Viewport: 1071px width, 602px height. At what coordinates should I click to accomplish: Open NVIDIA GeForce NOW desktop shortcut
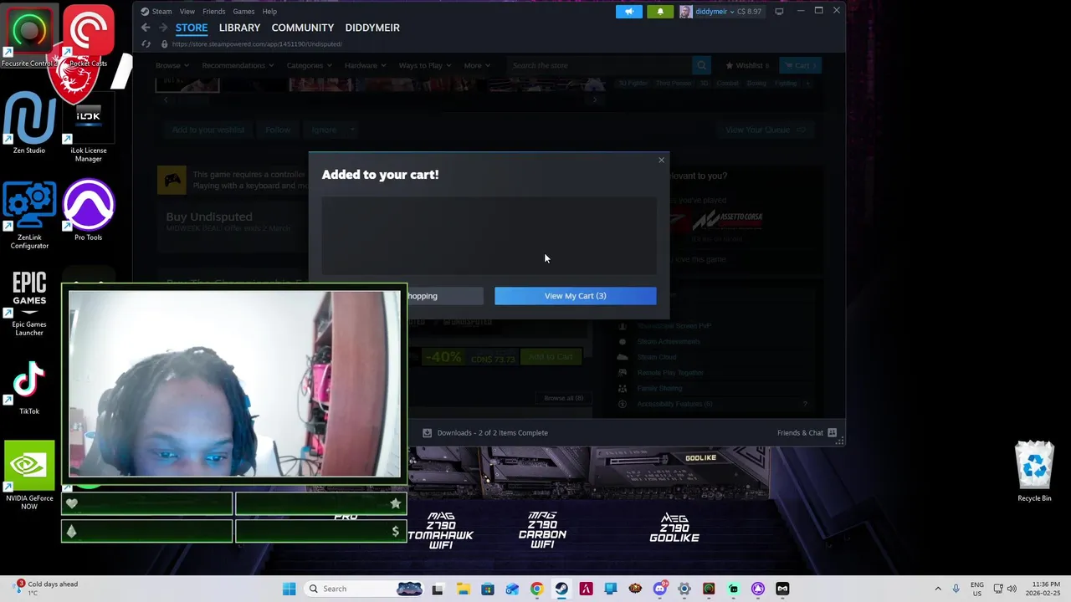tap(29, 475)
